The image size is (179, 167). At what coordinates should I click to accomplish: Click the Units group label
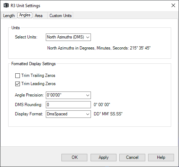tap(16, 28)
